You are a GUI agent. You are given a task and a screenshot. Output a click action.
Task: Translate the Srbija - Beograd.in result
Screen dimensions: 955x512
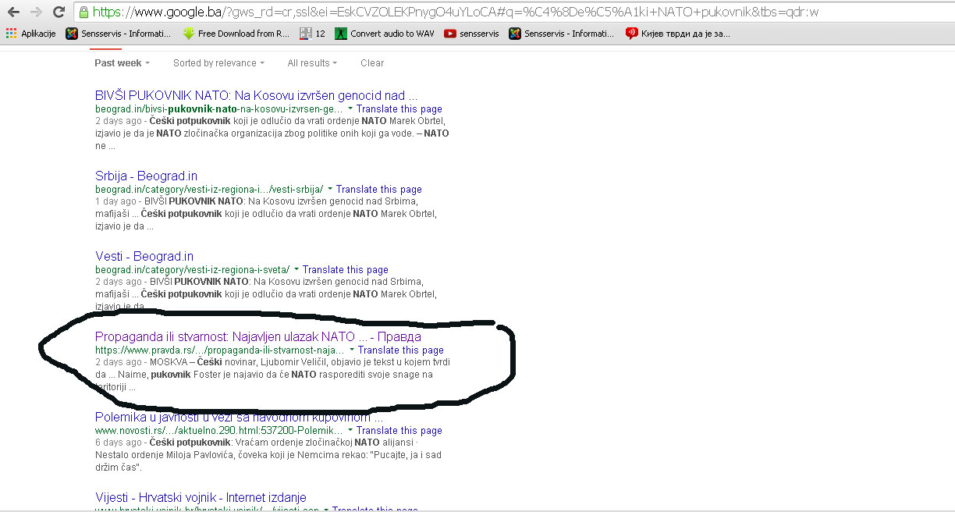tap(379, 190)
